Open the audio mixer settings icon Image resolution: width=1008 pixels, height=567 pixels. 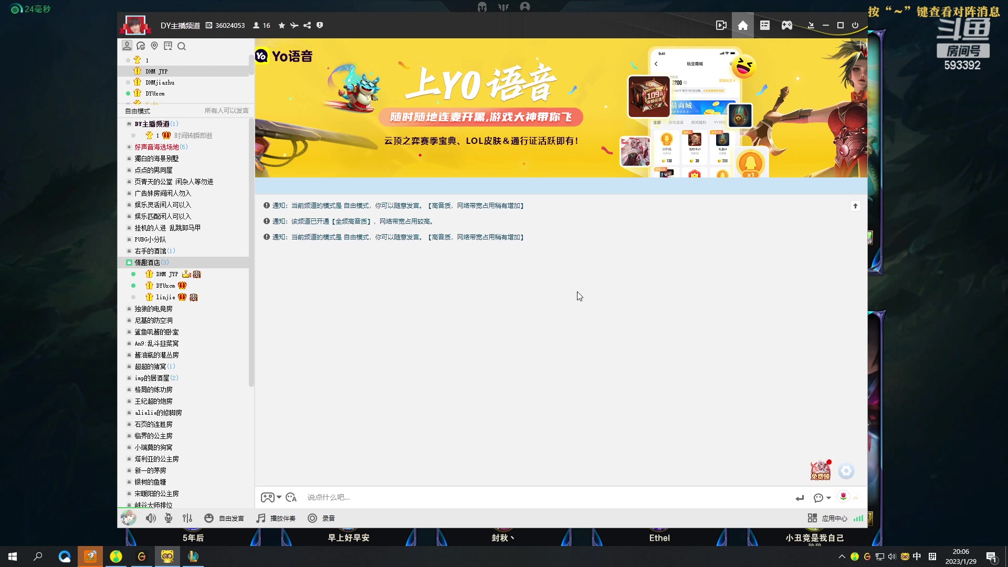(x=187, y=518)
